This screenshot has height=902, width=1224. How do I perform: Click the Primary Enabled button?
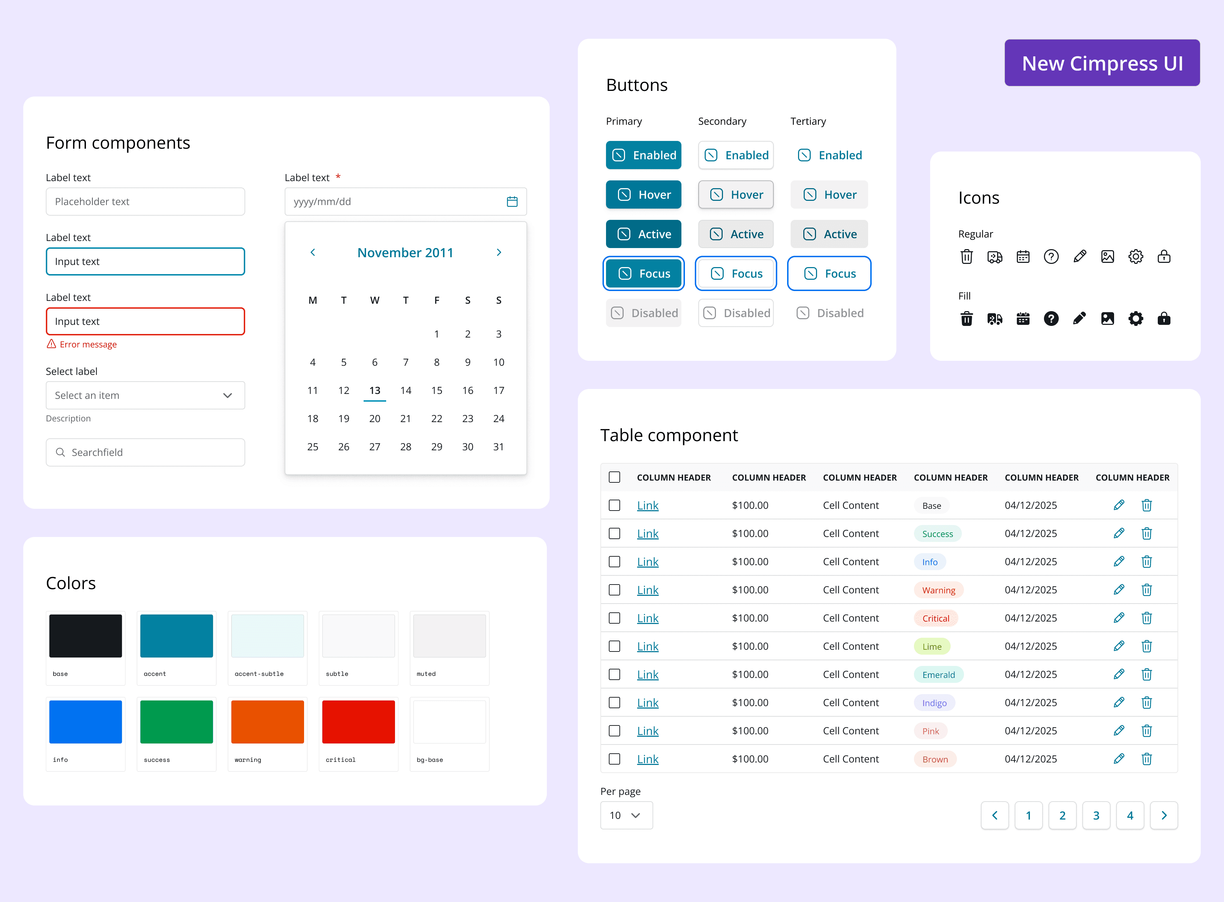point(643,155)
